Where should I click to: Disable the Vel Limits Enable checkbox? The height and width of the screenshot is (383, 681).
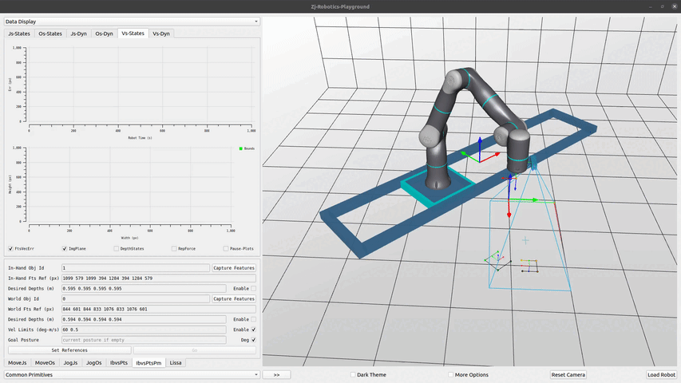254,329
